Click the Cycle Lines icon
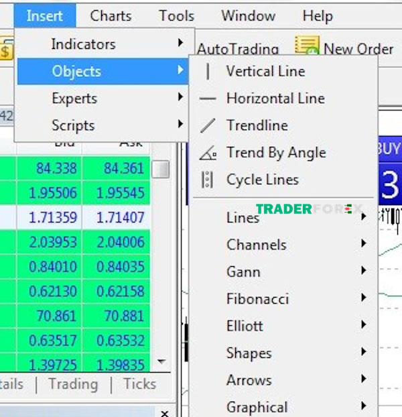402x417 pixels. pyautogui.click(x=207, y=180)
